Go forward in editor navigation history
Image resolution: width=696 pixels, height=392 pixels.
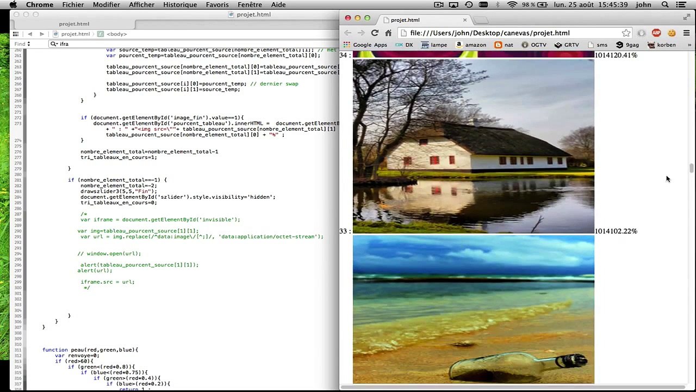coord(42,34)
